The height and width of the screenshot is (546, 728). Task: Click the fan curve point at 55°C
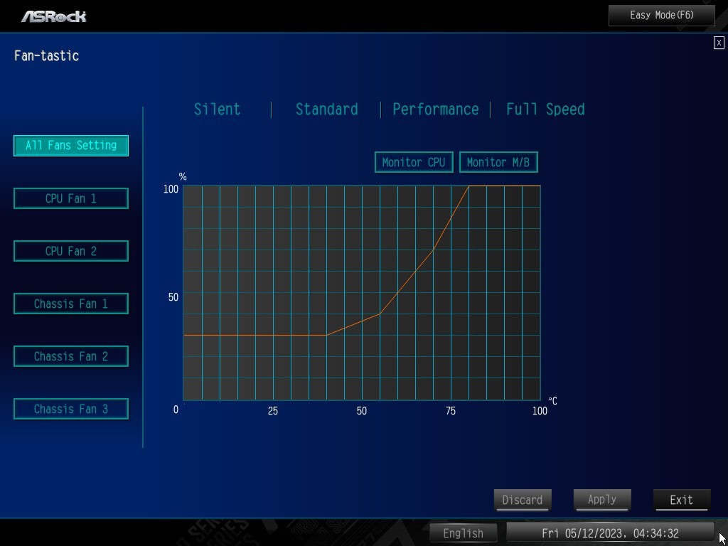(x=380, y=314)
